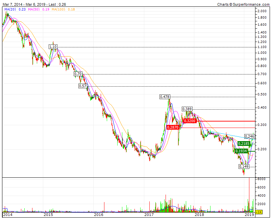Select the green 0.2185 support label
The image size is (272, 220).
coord(244,144)
